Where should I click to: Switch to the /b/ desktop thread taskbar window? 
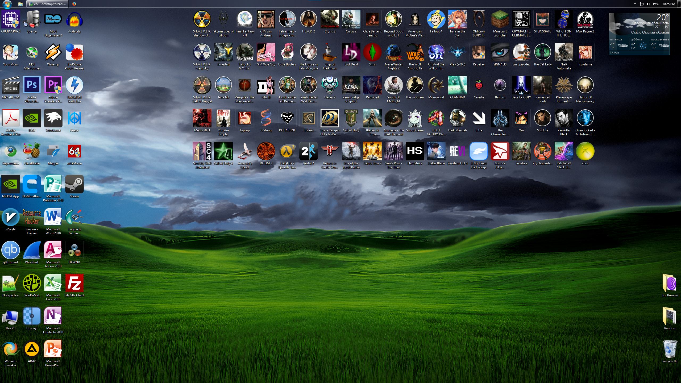pos(48,4)
